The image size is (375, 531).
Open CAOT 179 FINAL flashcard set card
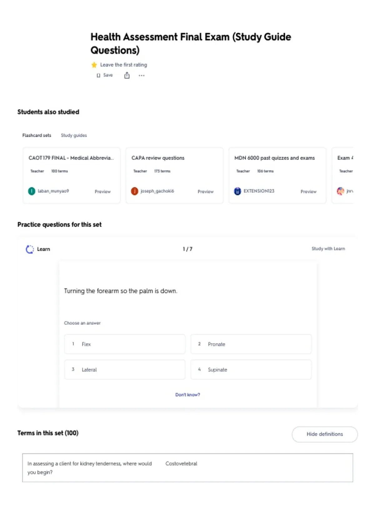72,176
